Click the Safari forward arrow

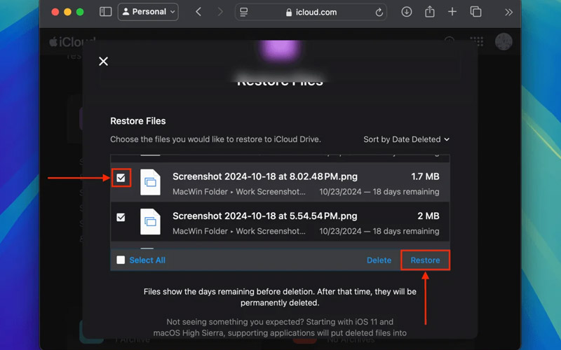coord(220,12)
